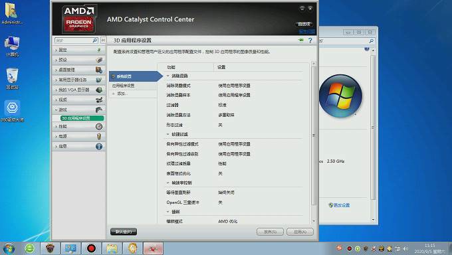Click the Sogou S icon in system tray
Viewport: 452px width, 255px height.
339,248
